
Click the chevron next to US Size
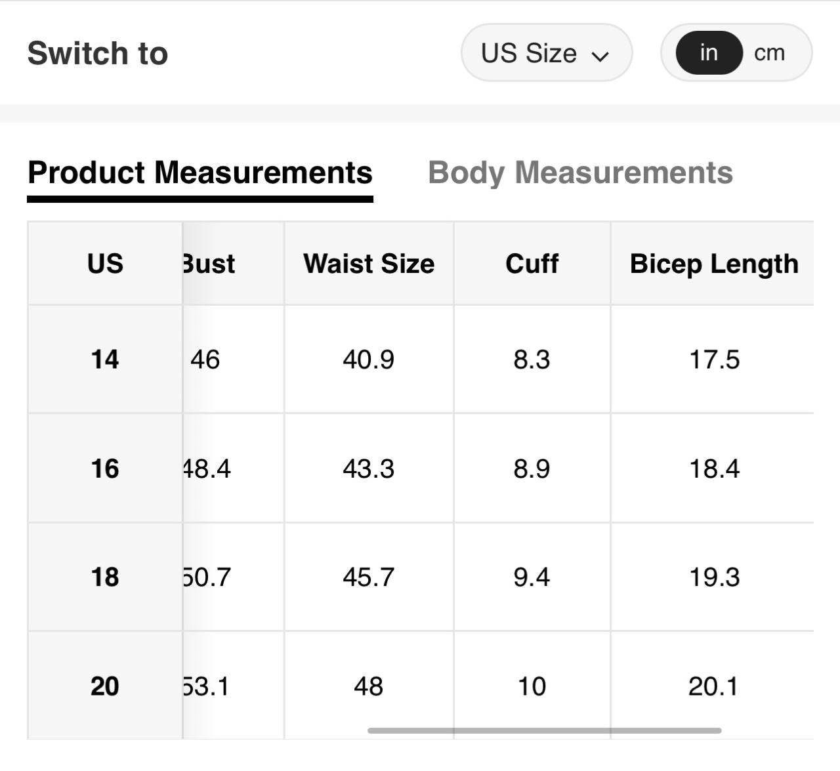click(x=600, y=56)
